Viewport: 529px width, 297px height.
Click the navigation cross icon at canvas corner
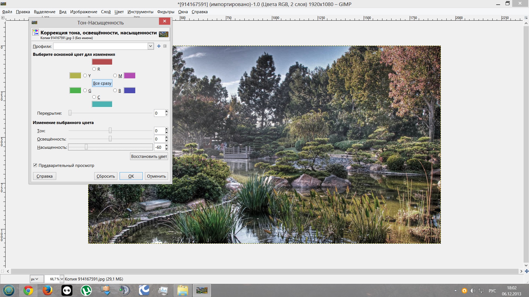527,271
